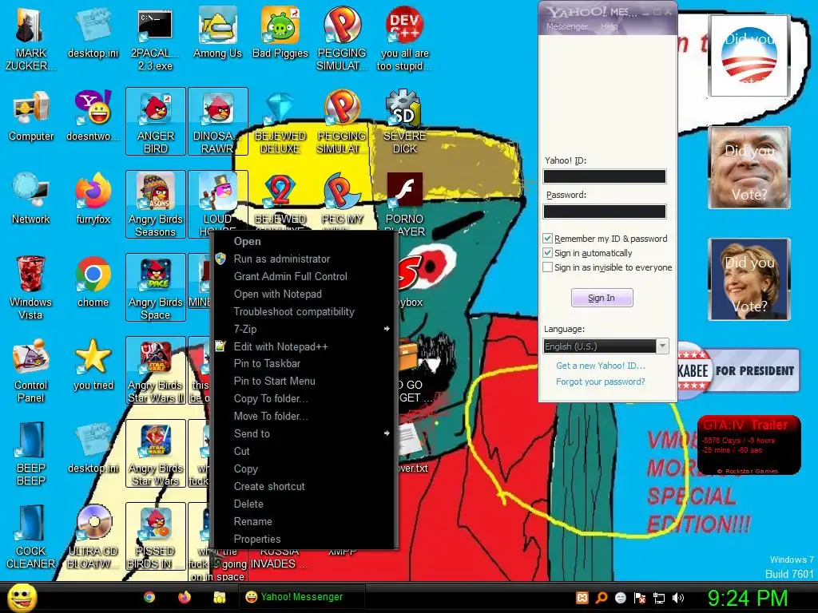Click 'Forgot your password?' link

(x=601, y=382)
